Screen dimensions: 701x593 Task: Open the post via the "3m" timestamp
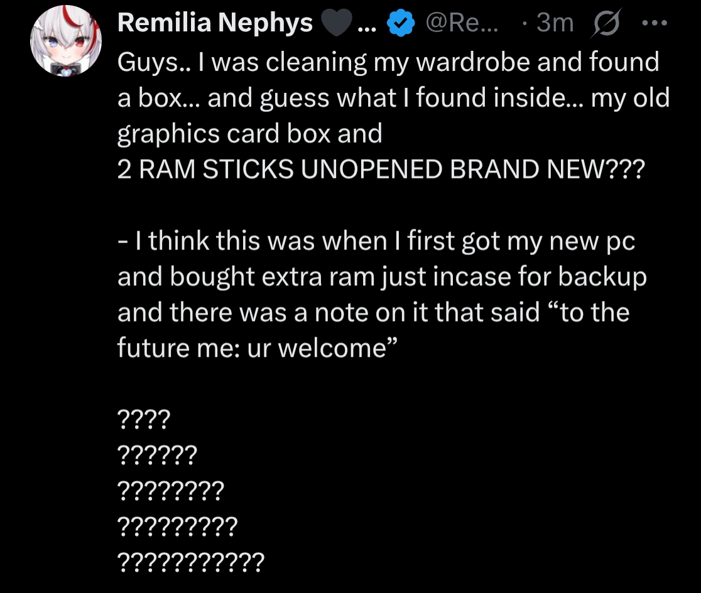tap(555, 24)
